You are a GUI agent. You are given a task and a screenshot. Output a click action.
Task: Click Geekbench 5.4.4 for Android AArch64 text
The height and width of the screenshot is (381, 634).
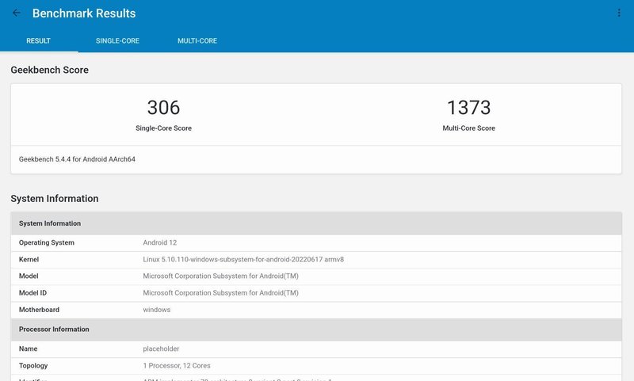pos(77,159)
